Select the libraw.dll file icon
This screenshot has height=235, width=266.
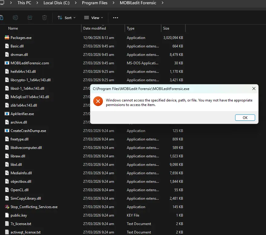(7, 156)
